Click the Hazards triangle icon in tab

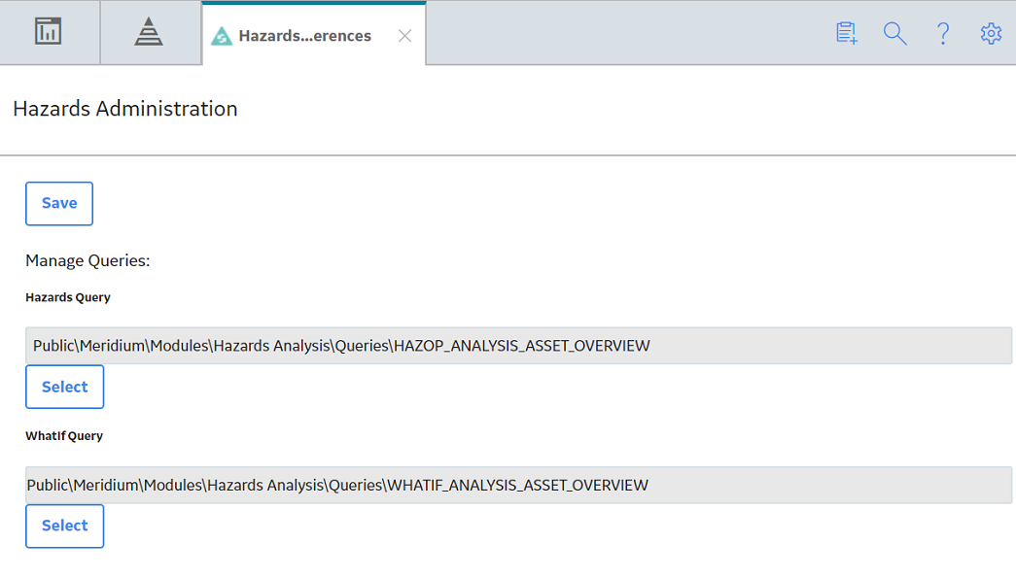coord(222,36)
